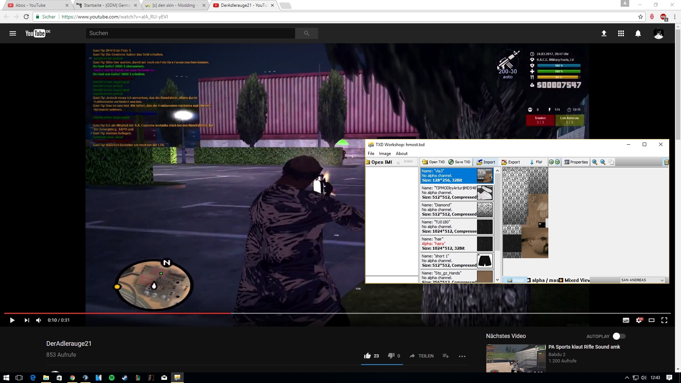
Task: Click Import in TXD Workshop toolbar
Action: point(486,162)
